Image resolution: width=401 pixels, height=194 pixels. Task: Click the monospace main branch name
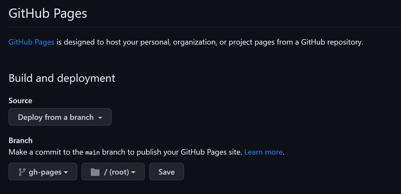[x=92, y=152]
